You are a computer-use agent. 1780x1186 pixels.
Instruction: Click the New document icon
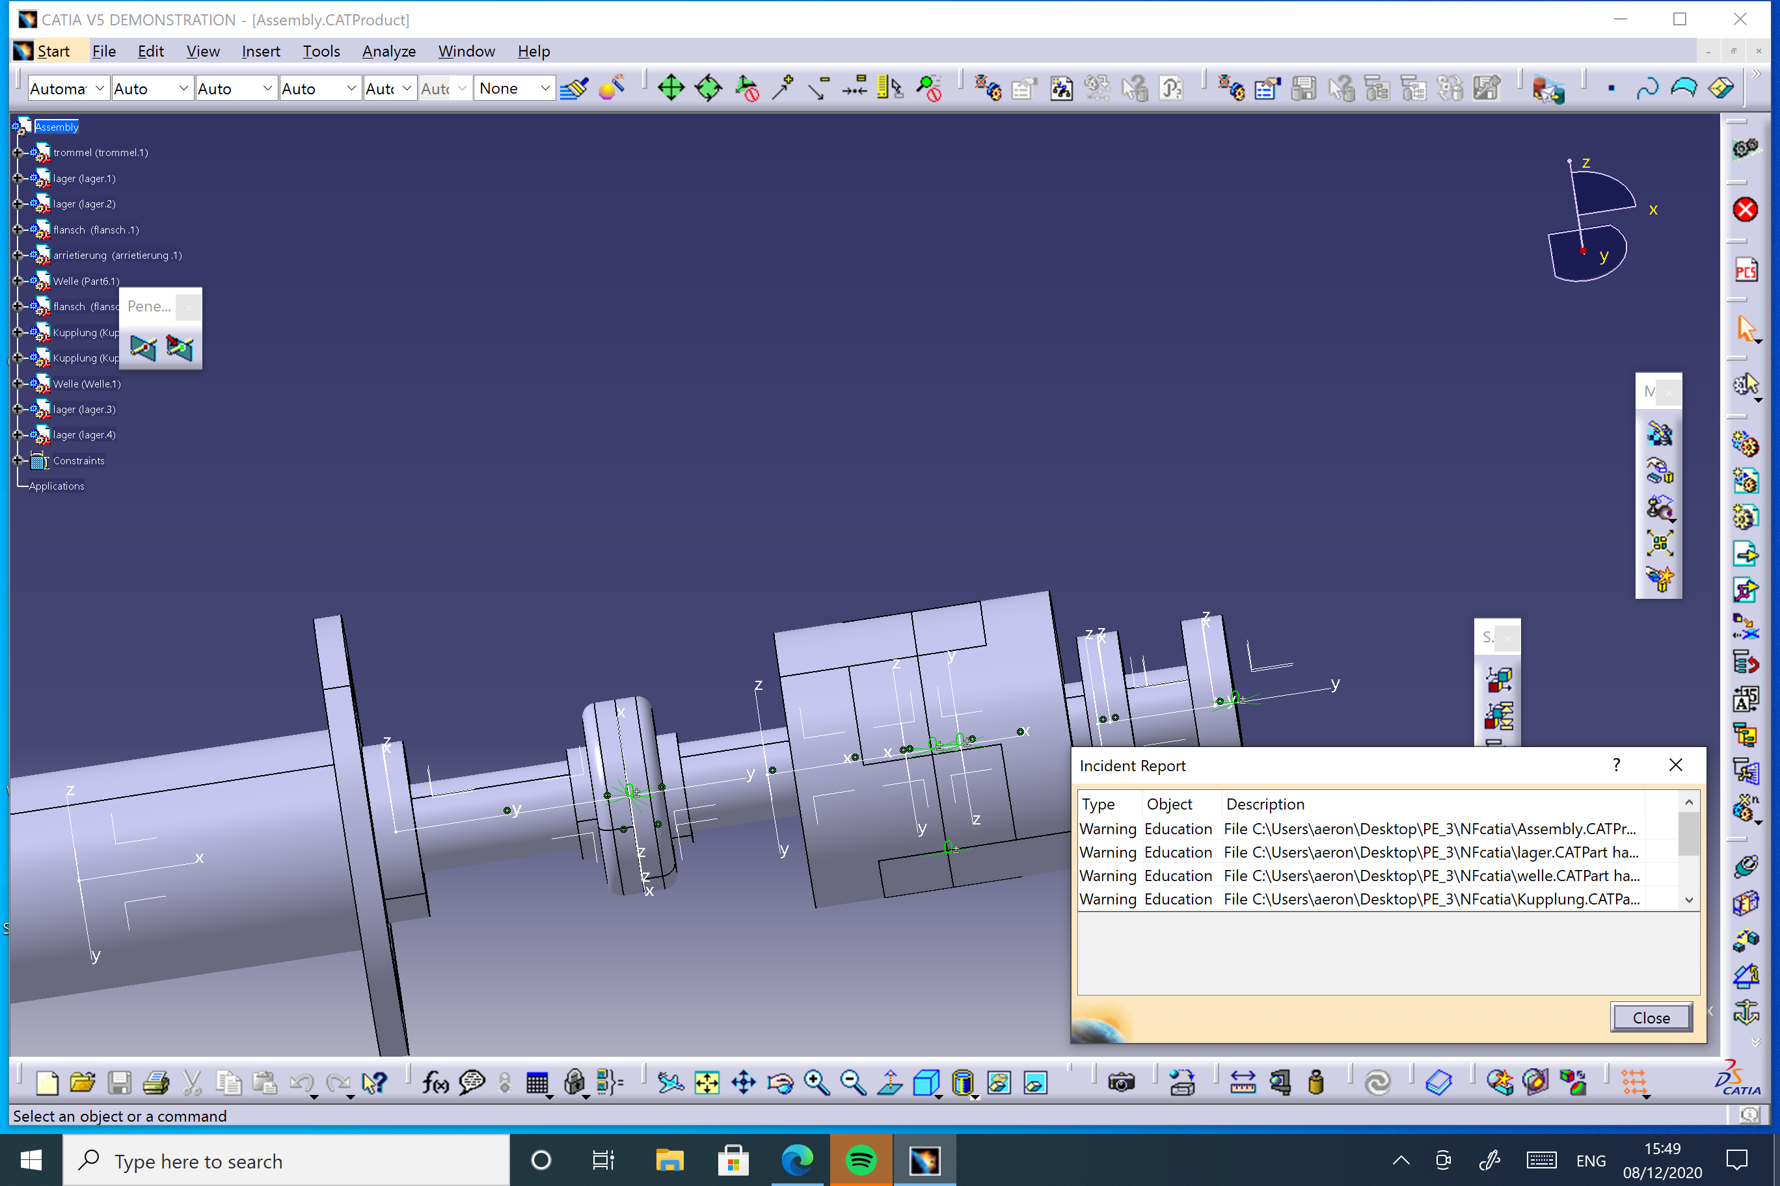[47, 1083]
